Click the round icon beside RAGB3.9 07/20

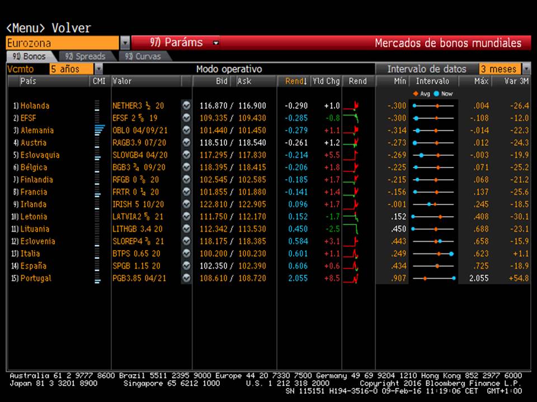click(186, 142)
